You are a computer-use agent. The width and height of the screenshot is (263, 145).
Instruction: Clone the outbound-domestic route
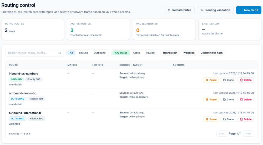[x=228, y=99]
